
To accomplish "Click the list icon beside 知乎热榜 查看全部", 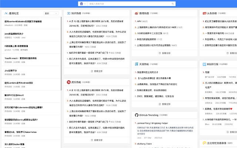I will [92, 71].
